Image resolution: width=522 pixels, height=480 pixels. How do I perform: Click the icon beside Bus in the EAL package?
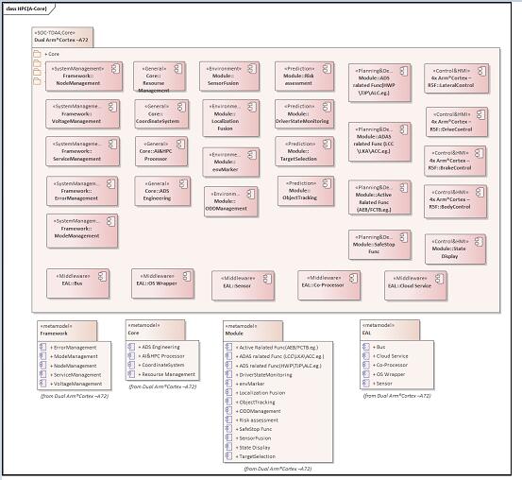[x=366, y=347]
